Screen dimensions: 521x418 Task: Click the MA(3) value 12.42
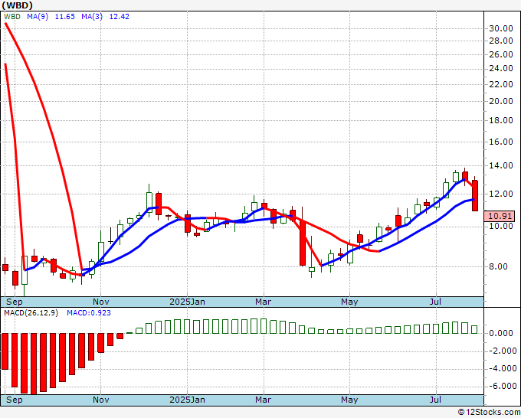point(120,17)
